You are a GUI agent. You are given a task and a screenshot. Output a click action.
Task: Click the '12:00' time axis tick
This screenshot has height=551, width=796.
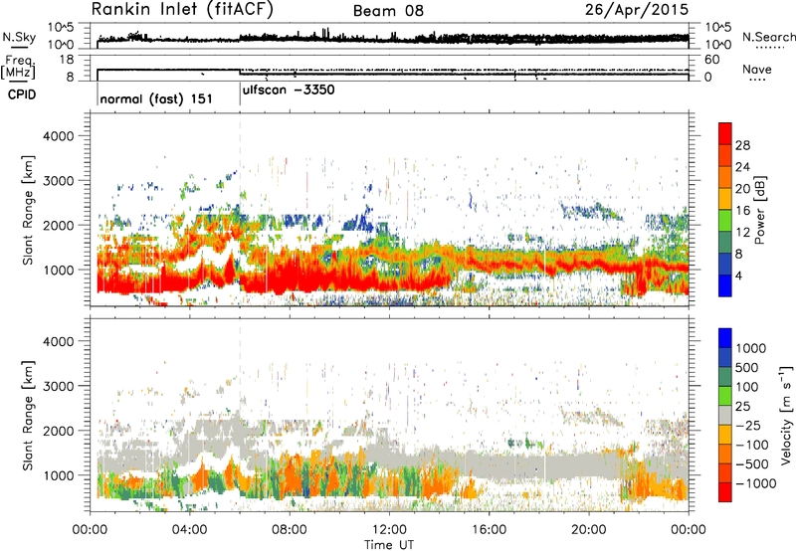389,530
